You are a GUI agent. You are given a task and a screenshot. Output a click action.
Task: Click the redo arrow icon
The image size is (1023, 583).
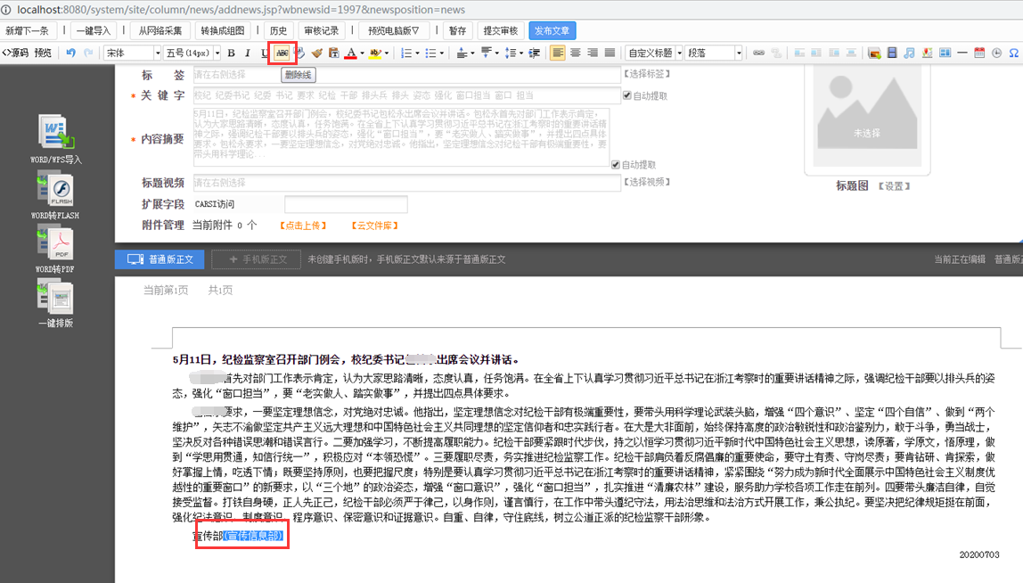88,53
